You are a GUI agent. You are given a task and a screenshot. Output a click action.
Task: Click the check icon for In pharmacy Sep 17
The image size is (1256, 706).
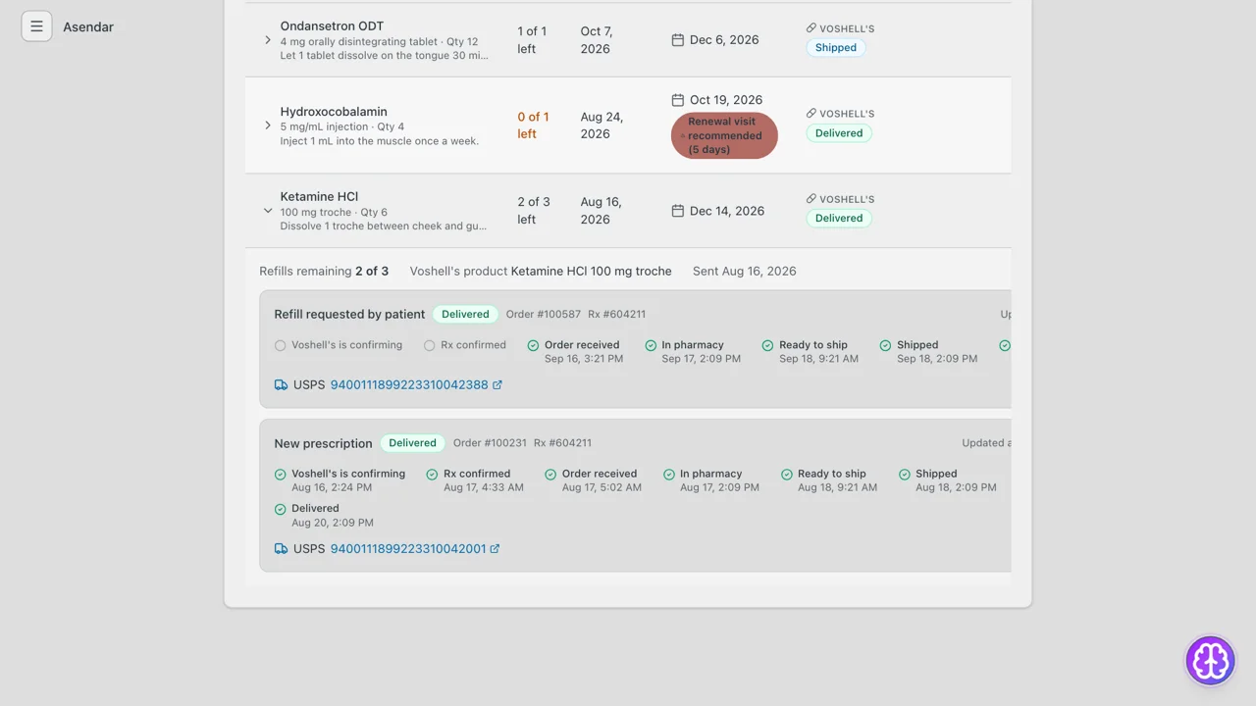(x=651, y=345)
